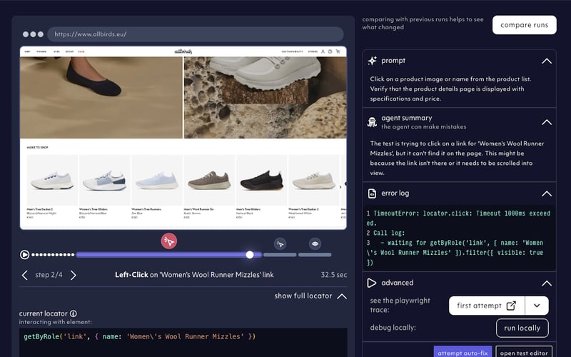Open SUSTAINABILITY link on Allbirds page
Image resolution: width=571 pixels, height=357 pixels.
click(x=292, y=51)
